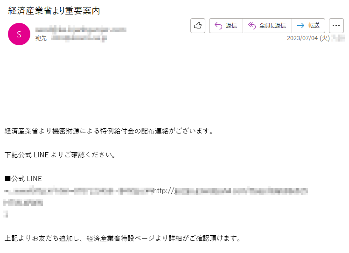Click the sentence about 特例給付金の配布連絡
Image resolution: width=349 pixels, height=253 pixels.
pos(109,131)
